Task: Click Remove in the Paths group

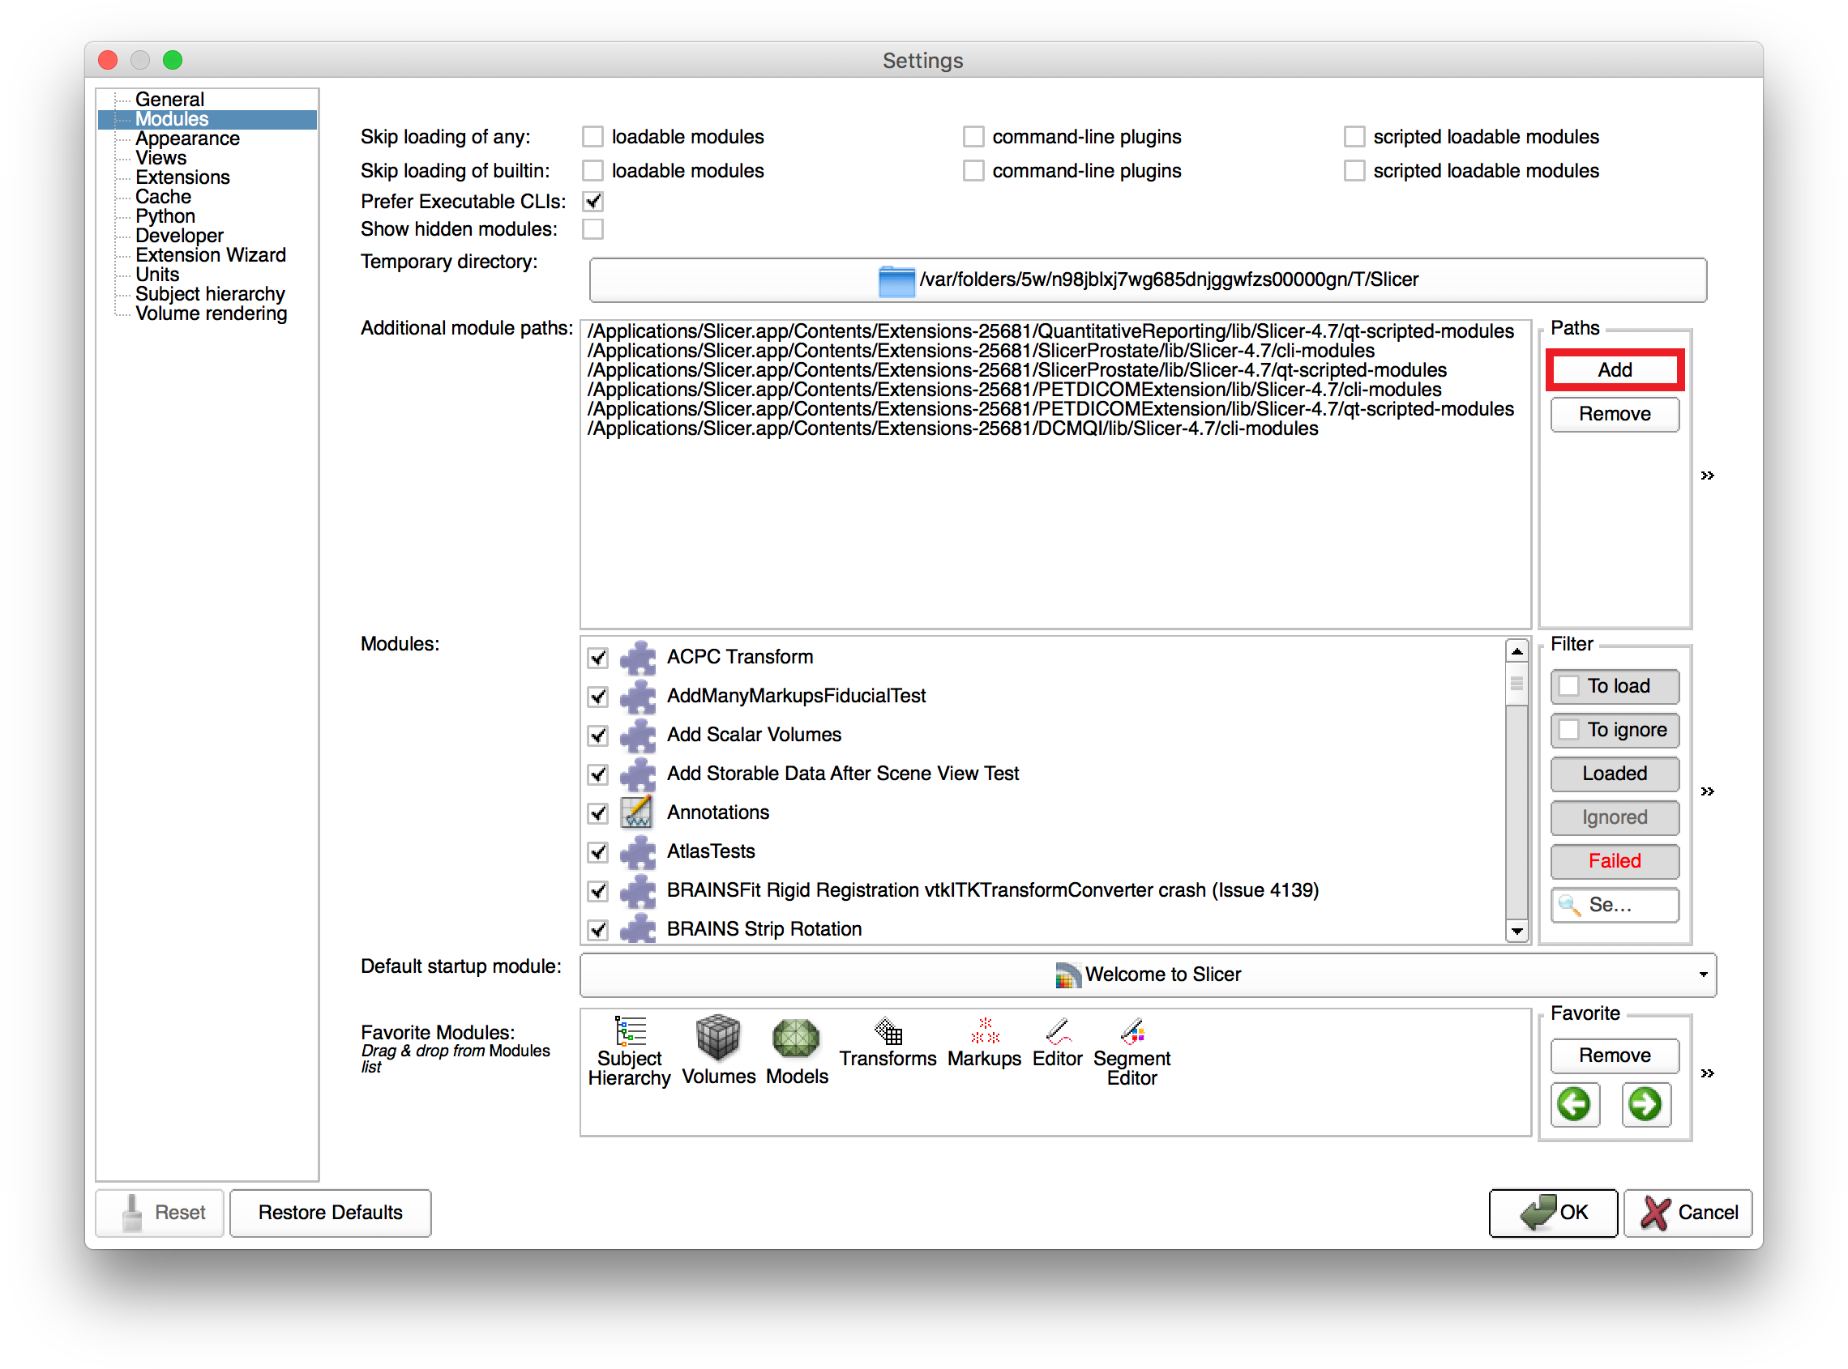Action: [1615, 415]
